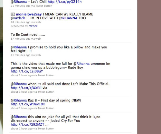Open link http://t.co/cJWafdl
This screenshot has height=134, width=161.
point(26,88)
